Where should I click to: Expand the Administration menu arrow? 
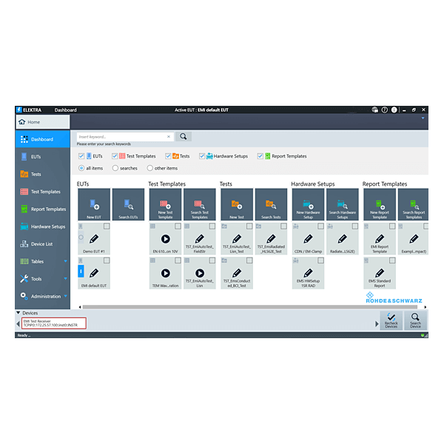(65, 296)
